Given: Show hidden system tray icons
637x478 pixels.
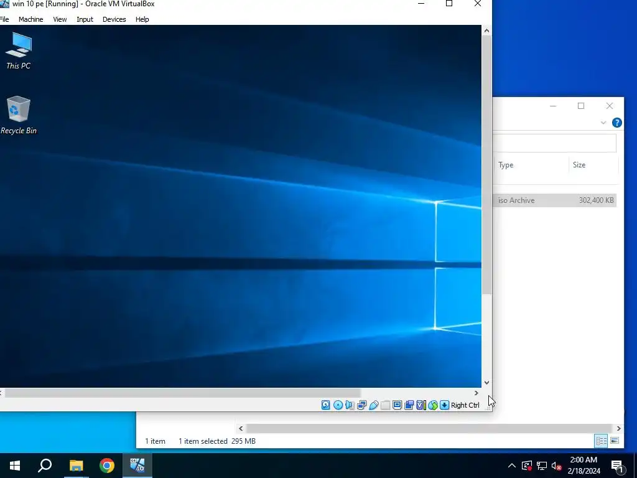Looking at the screenshot, I should coord(512,466).
